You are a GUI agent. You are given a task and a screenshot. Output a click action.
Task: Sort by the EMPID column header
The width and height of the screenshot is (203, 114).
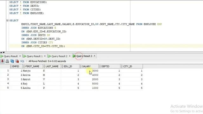[x=16, y=66]
